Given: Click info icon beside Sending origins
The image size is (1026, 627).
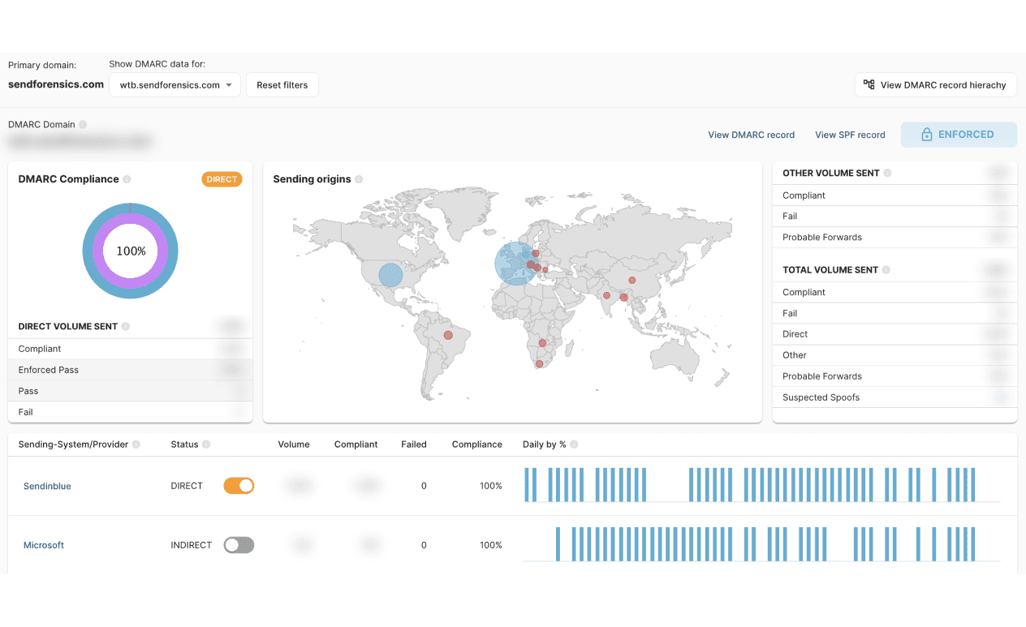Looking at the screenshot, I should point(359,179).
